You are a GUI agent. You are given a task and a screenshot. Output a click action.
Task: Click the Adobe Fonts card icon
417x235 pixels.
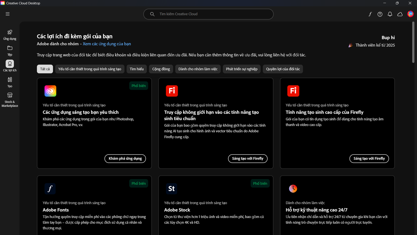tap(50, 189)
